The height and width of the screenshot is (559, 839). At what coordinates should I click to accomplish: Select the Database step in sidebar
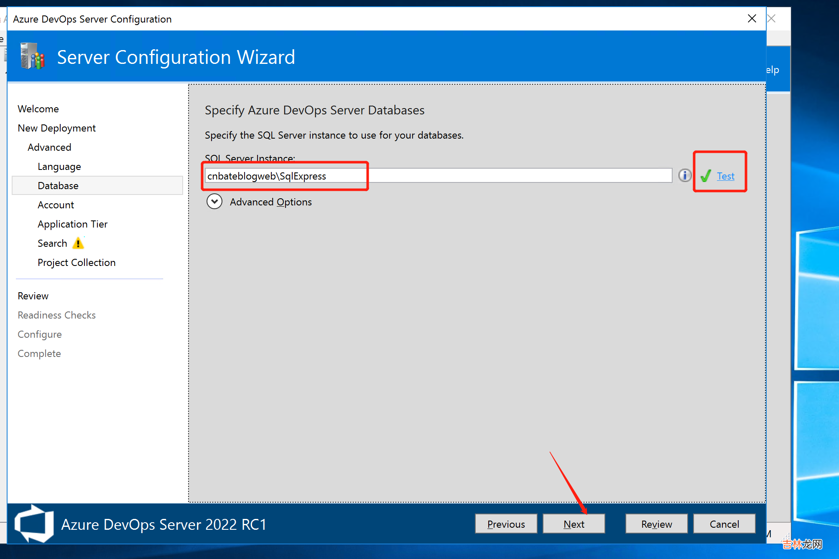coord(58,185)
